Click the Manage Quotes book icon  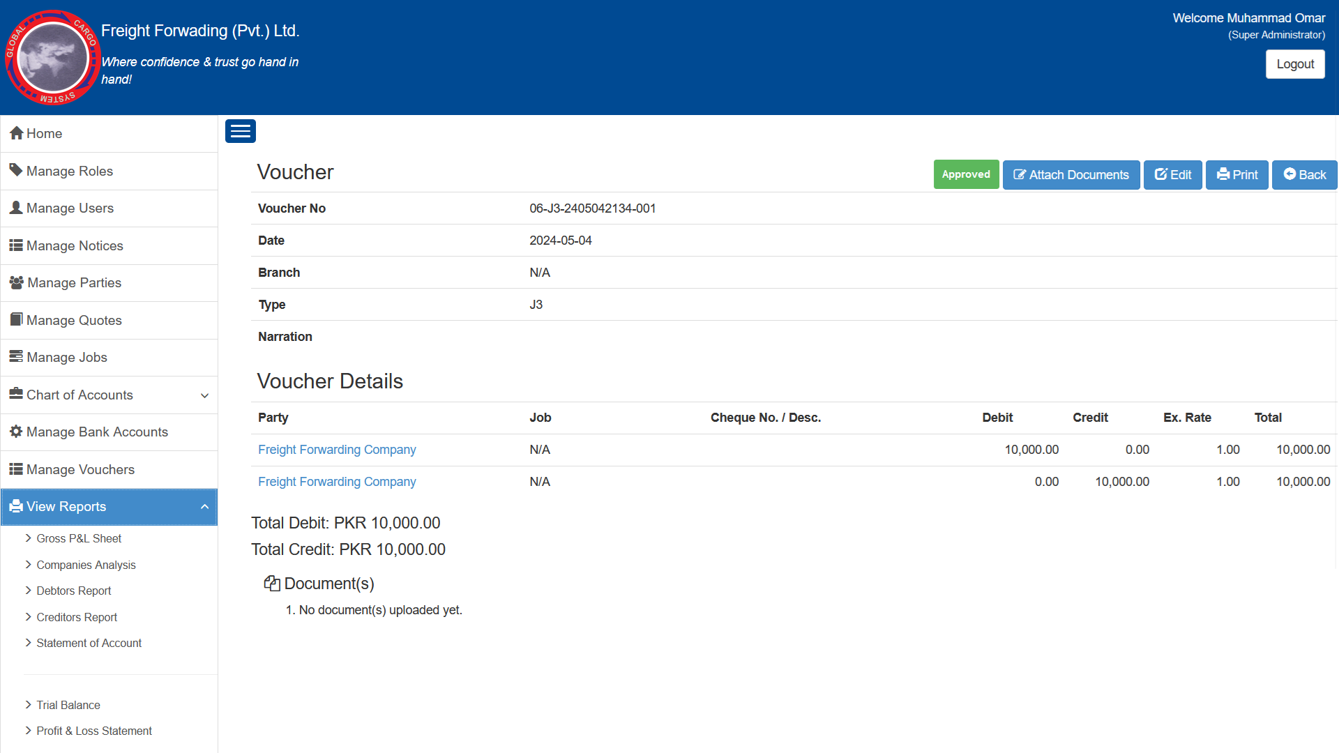click(16, 319)
